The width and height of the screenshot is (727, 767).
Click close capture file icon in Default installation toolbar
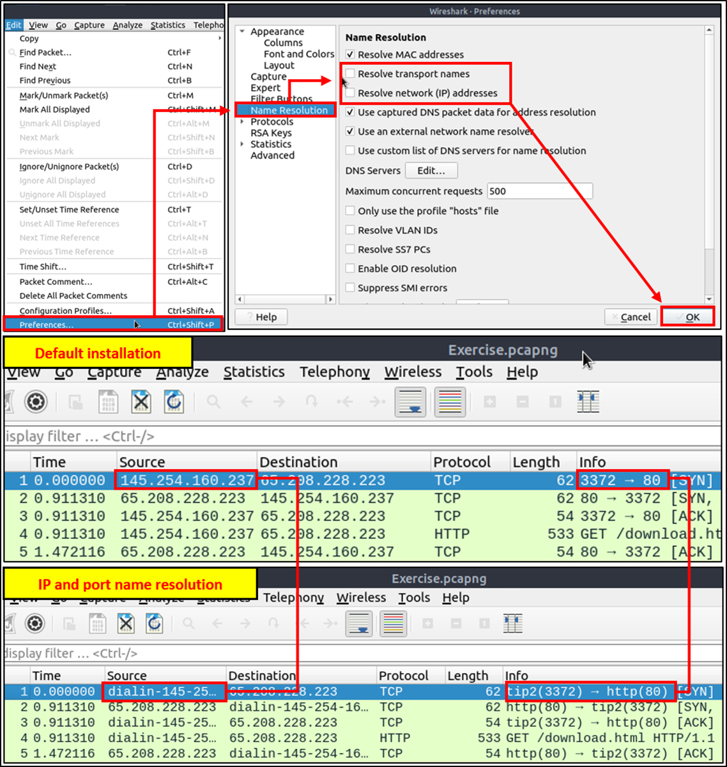click(x=141, y=402)
